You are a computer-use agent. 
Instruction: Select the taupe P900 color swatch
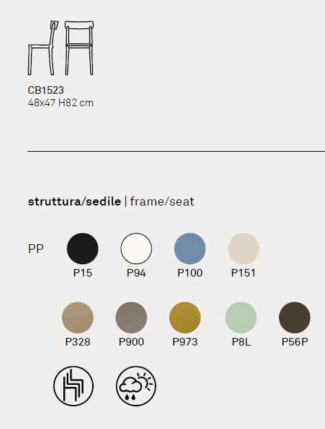tap(131, 317)
